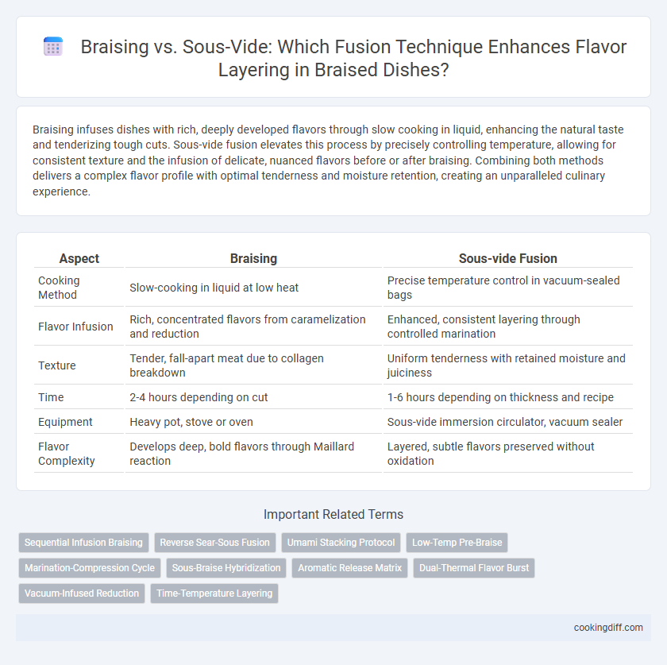Select the Aspect column header
The width and height of the screenshot is (667, 665).
79,258
